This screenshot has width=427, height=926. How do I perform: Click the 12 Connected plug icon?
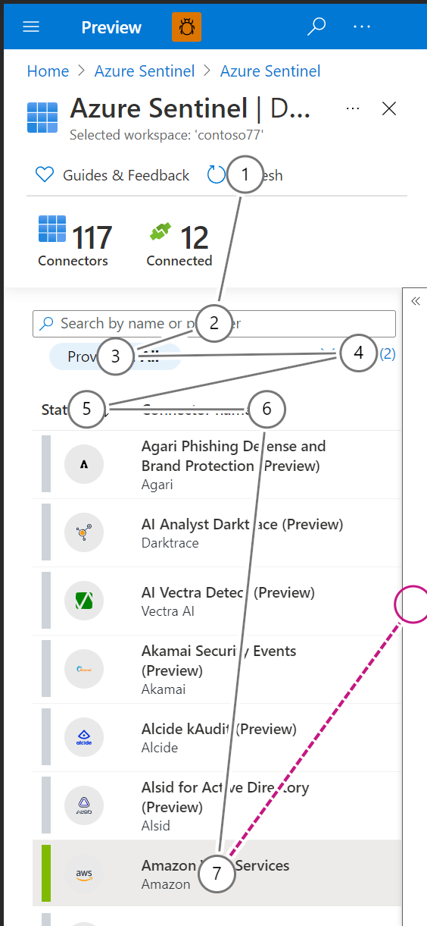(161, 233)
